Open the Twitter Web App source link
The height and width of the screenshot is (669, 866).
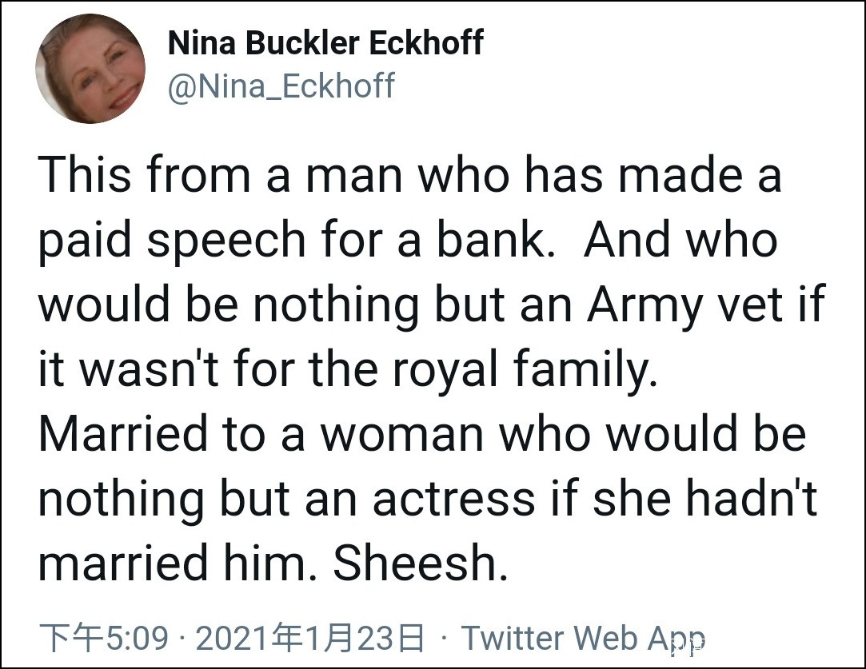pyautogui.click(x=583, y=638)
